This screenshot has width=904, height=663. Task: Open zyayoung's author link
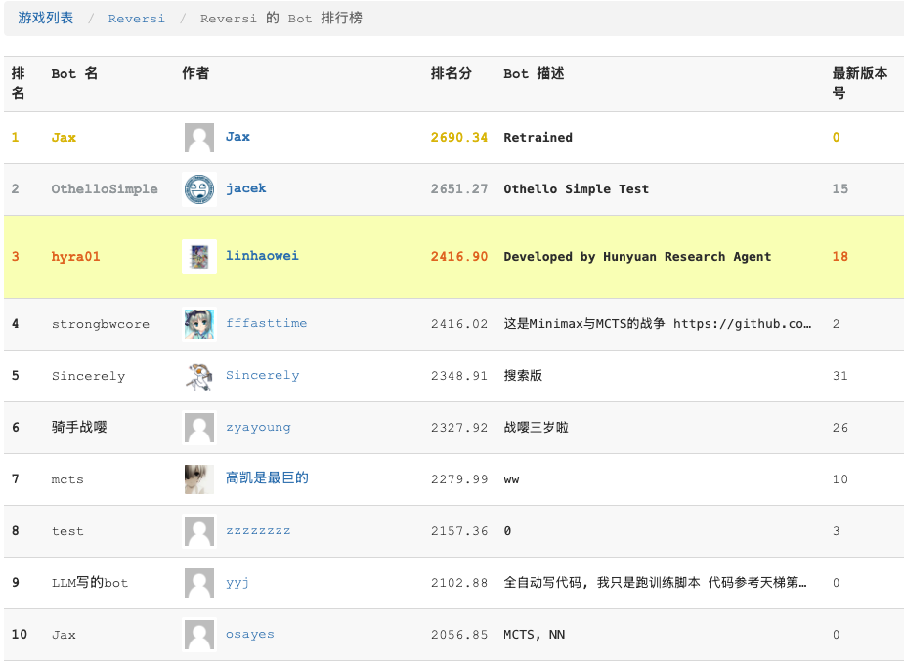tap(258, 427)
